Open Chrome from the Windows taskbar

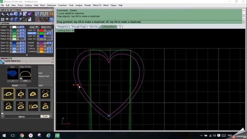pos(22,136)
